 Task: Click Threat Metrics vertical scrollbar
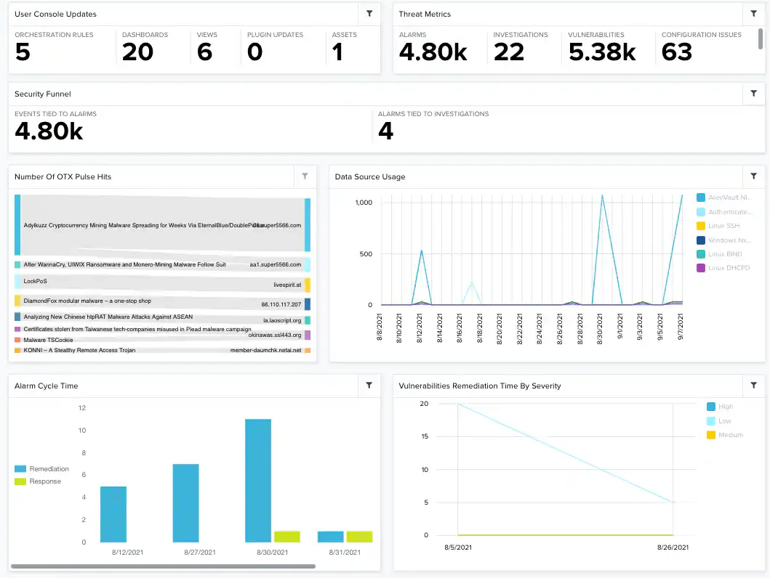(761, 38)
